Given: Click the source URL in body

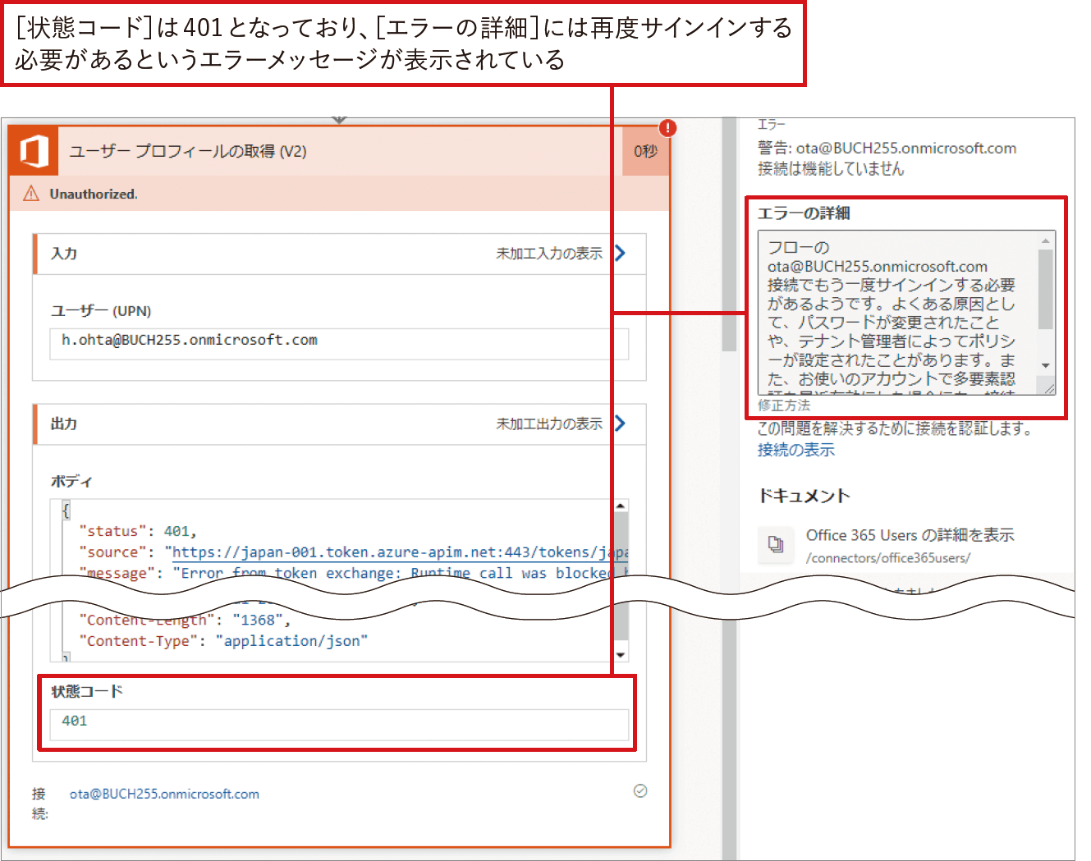Looking at the screenshot, I should (400, 552).
